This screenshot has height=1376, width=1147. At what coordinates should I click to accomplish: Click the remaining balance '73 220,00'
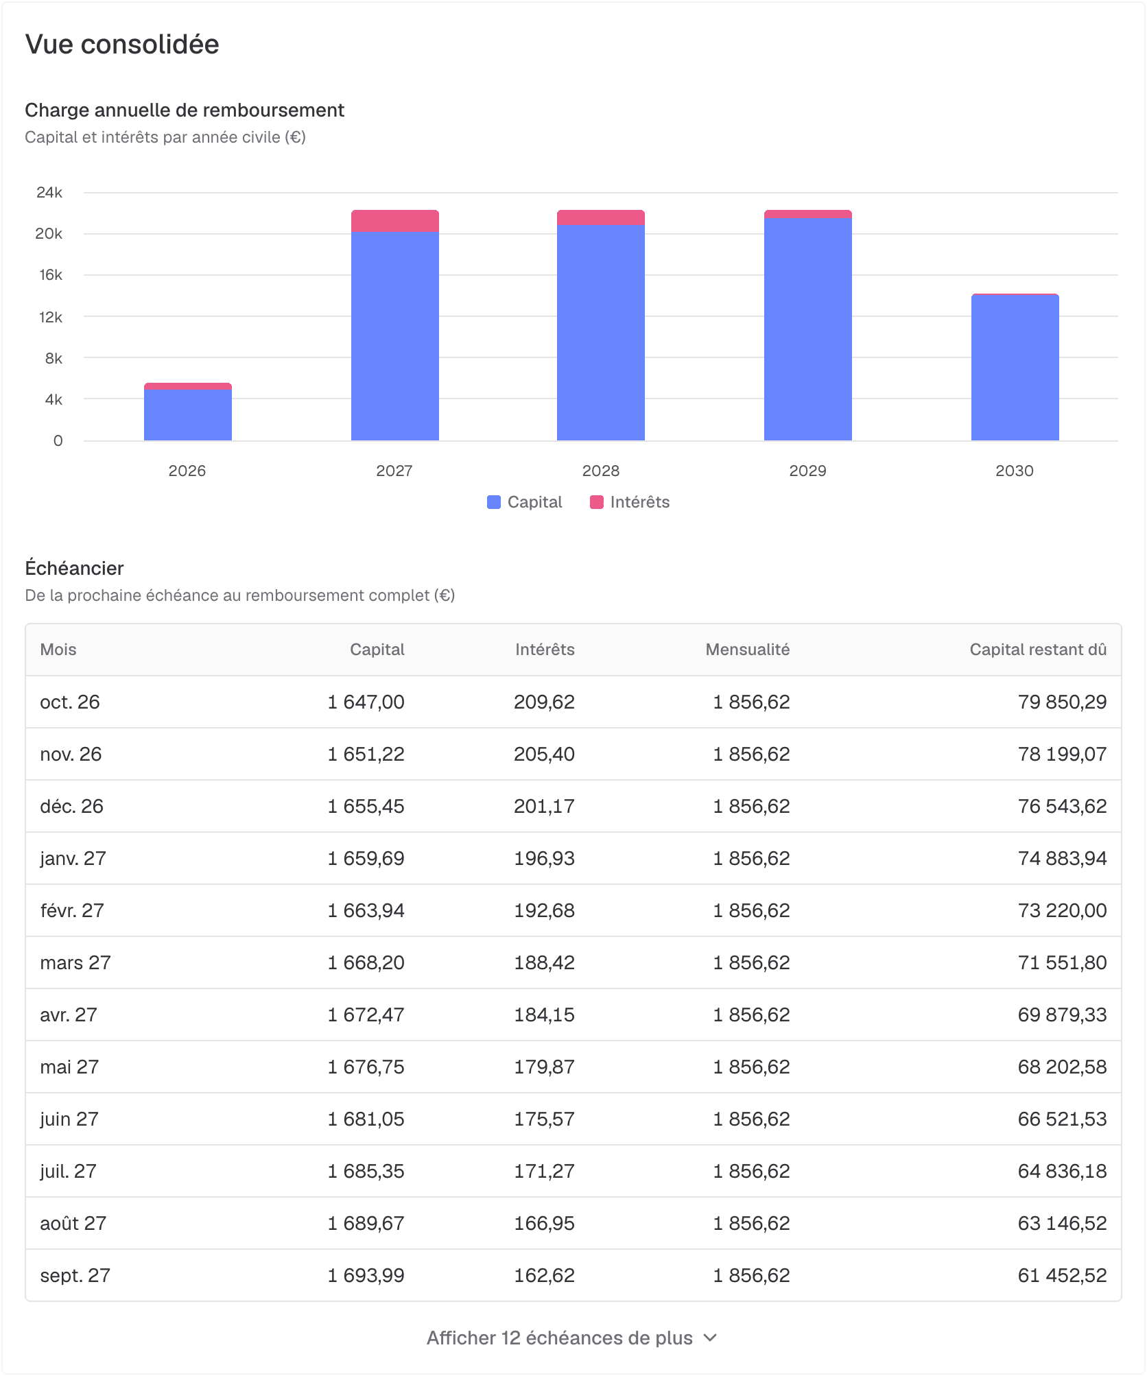[x=1063, y=910]
